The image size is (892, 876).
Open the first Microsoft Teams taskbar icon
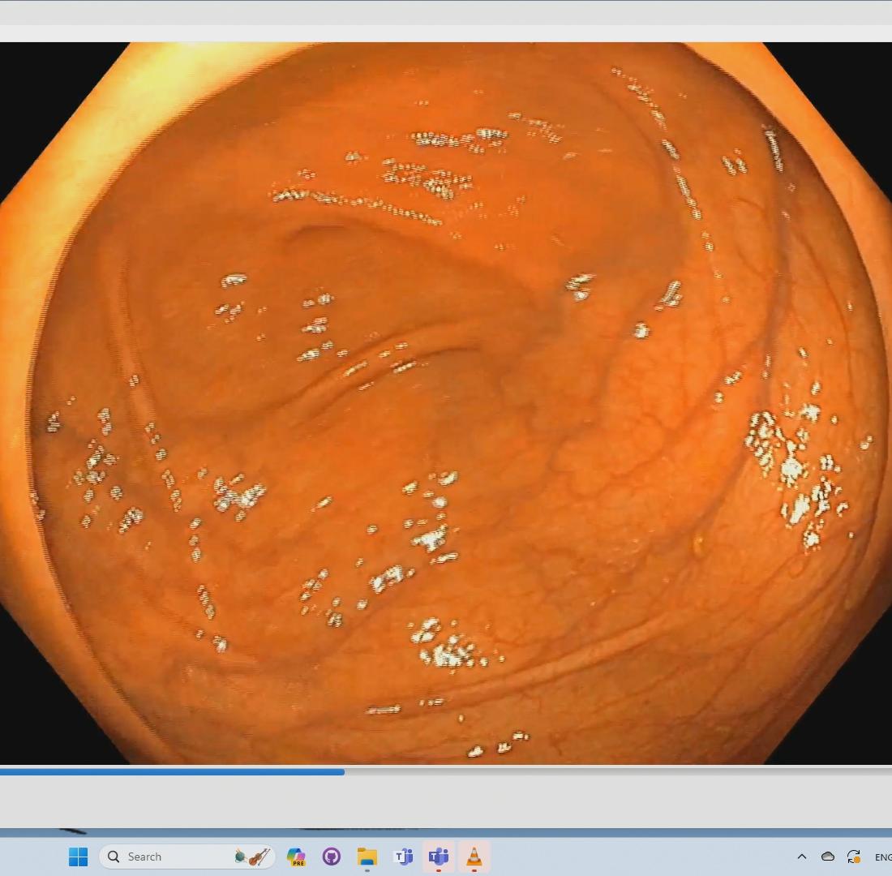click(x=403, y=856)
